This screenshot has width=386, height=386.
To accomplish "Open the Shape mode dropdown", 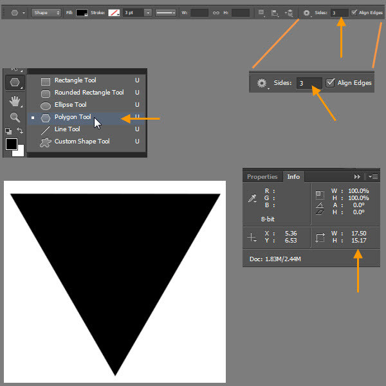I will 46,12.
